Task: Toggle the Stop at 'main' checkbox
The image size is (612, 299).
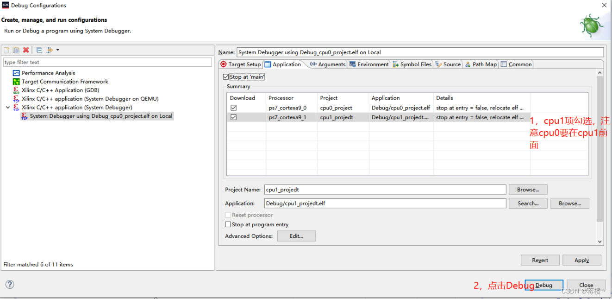Action: tap(226, 77)
